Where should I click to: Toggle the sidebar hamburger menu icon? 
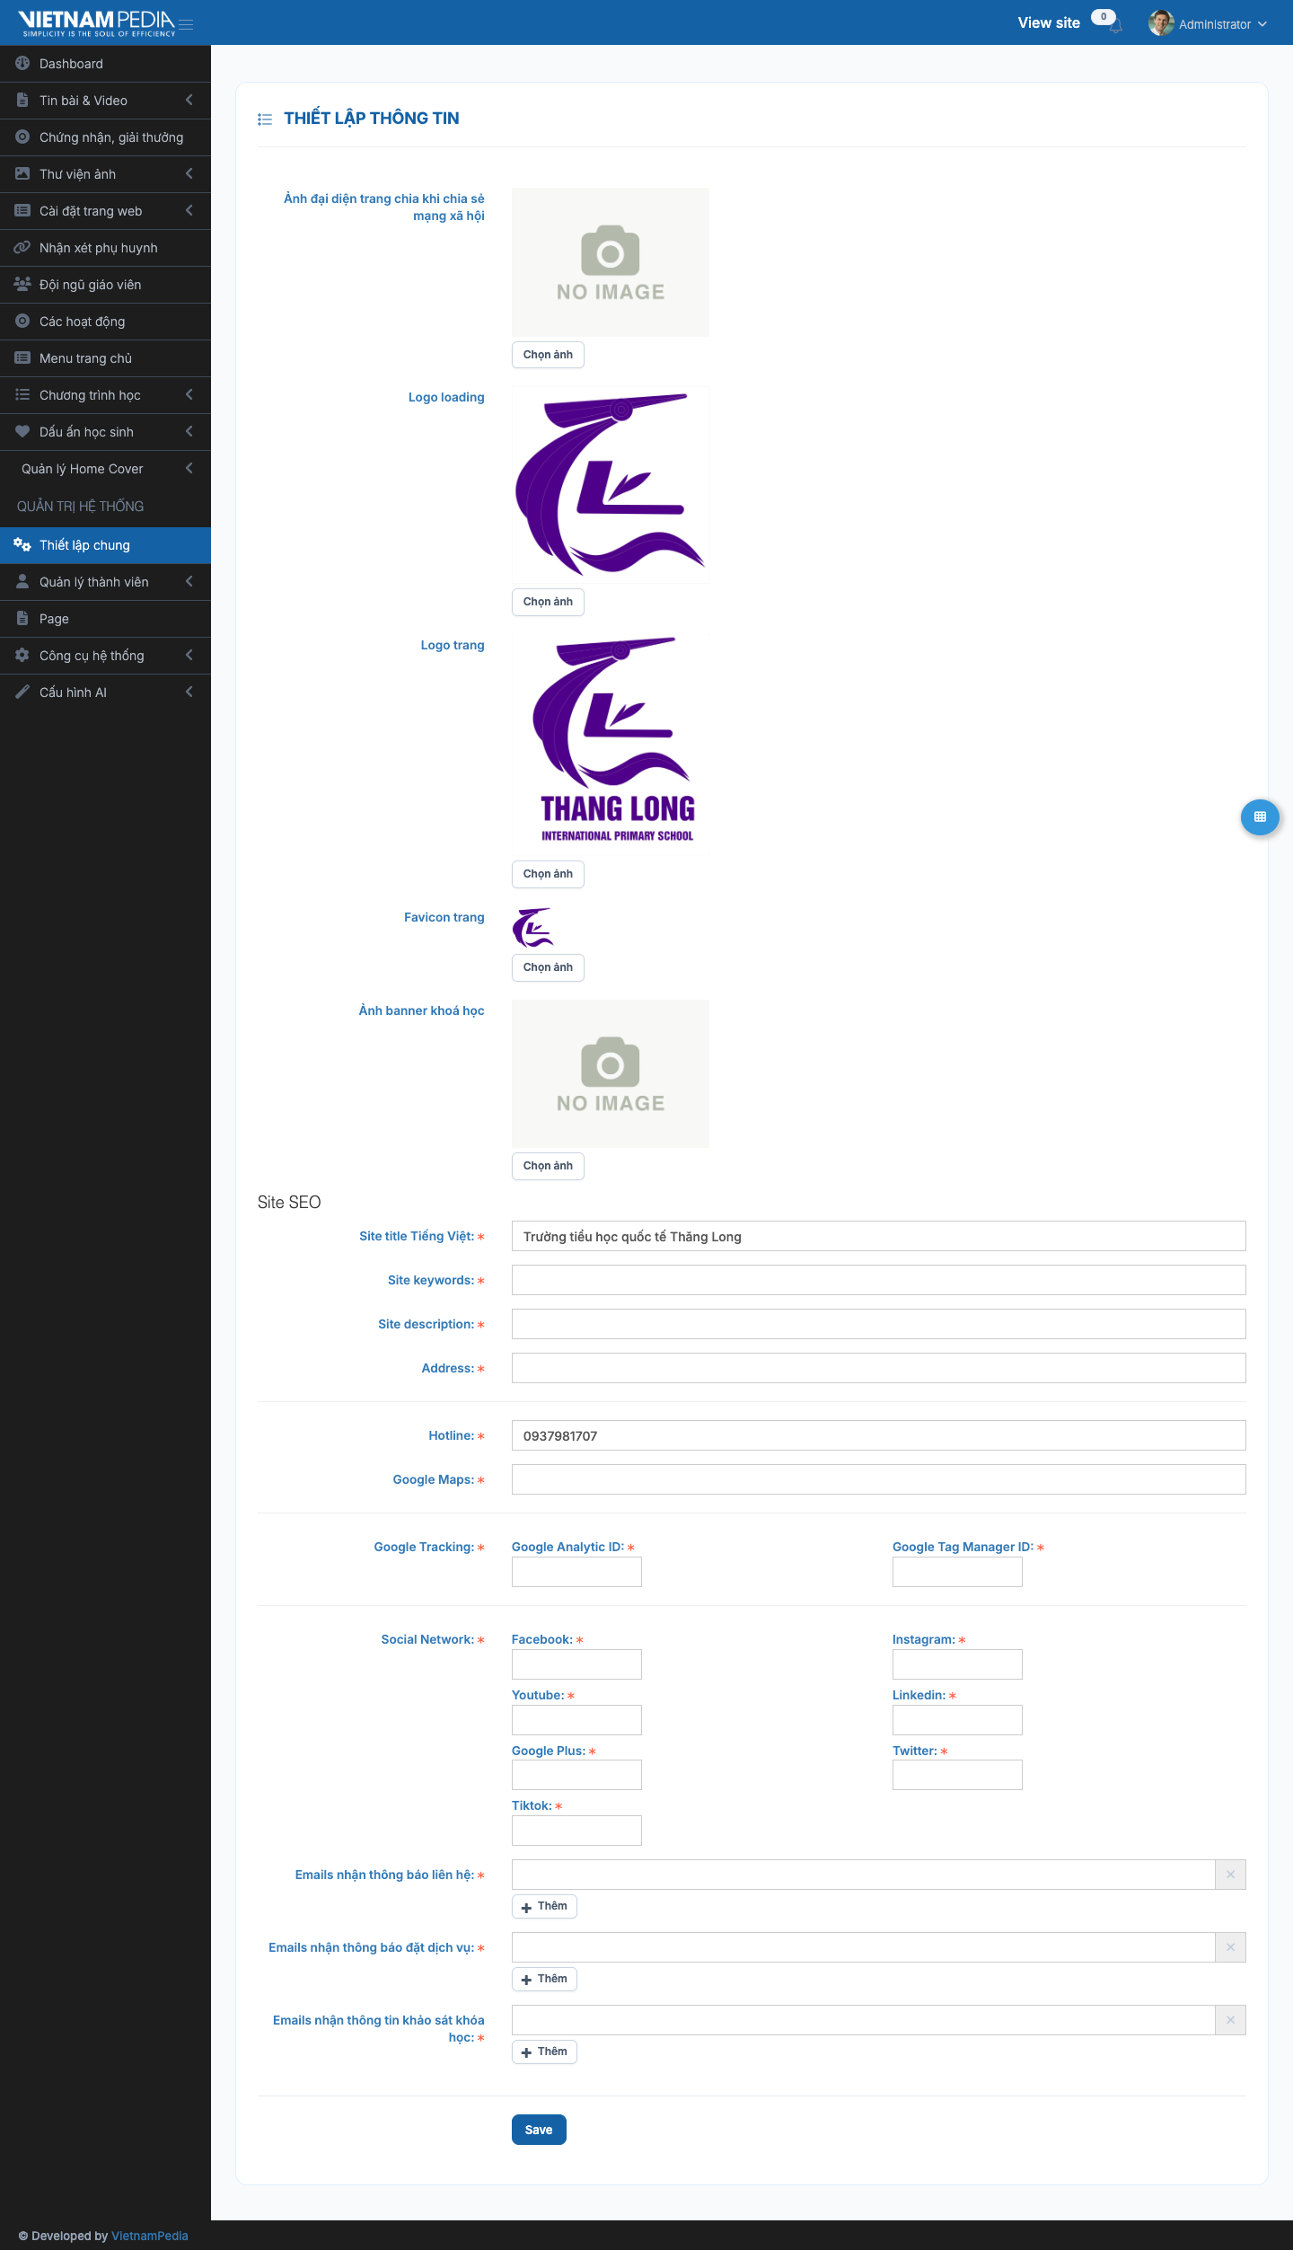tap(186, 24)
